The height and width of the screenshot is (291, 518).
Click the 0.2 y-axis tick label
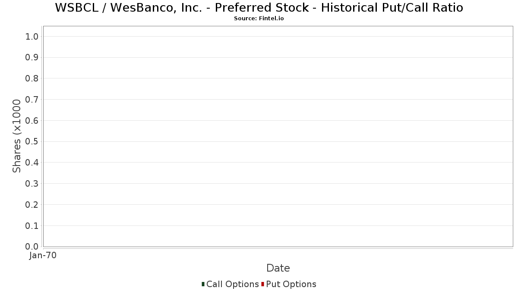click(32, 205)
